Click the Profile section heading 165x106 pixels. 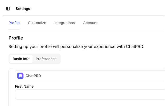(16, 38)
